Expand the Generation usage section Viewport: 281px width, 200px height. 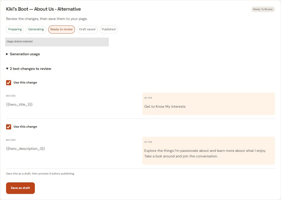coord(23,54)
